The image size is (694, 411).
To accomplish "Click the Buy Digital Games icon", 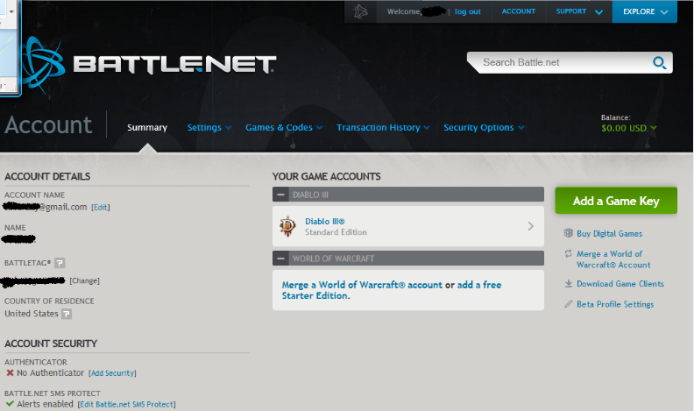I will pos(569,233).
